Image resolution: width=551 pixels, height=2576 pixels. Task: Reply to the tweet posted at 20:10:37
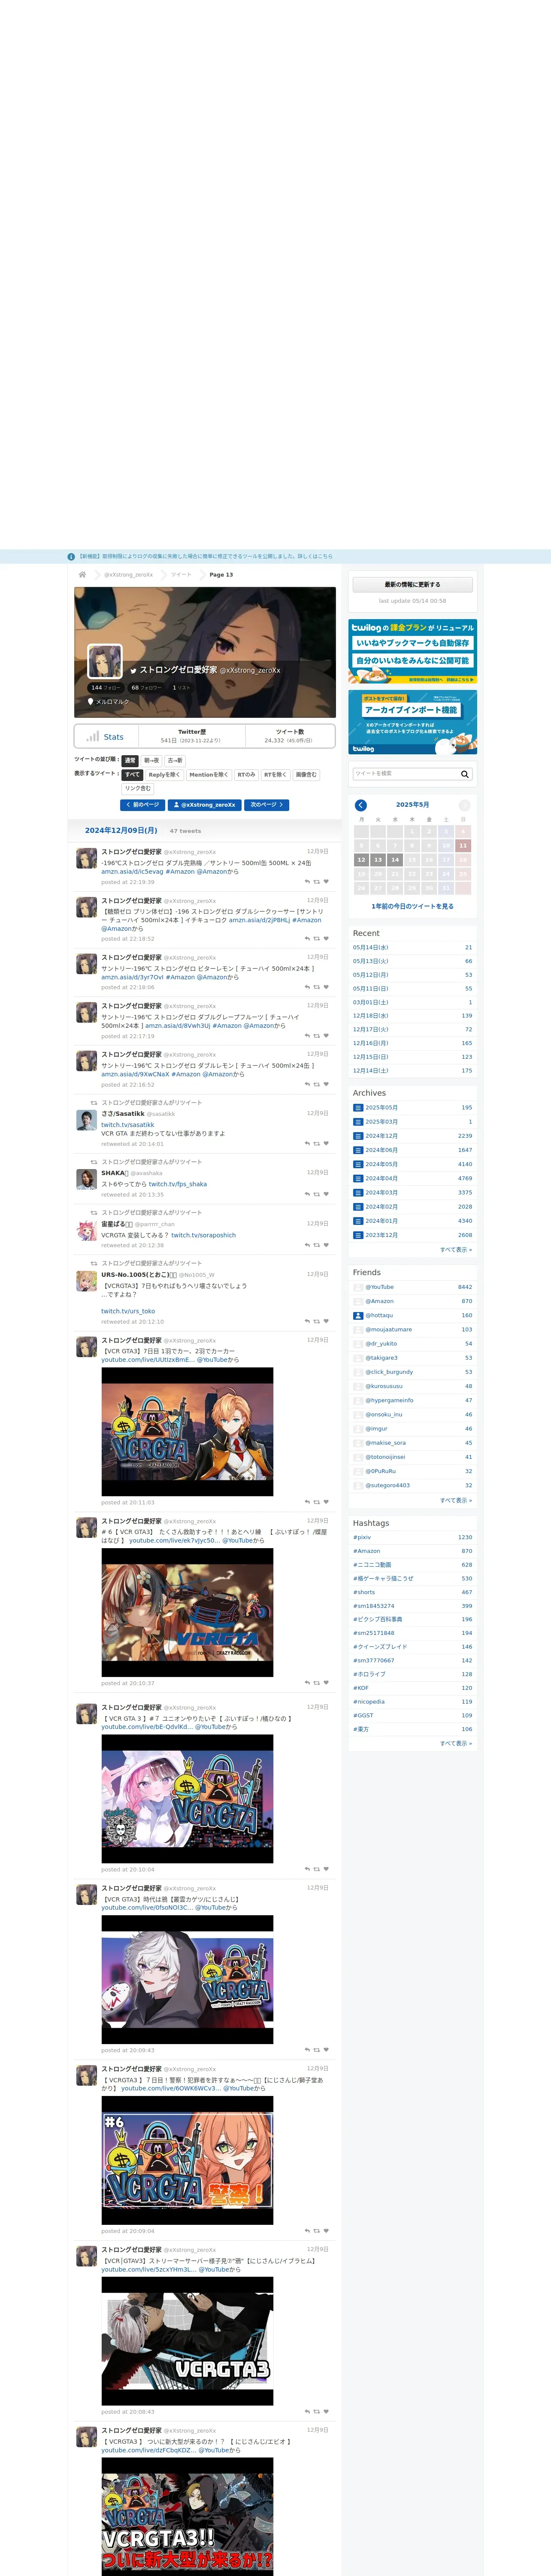[x=307, y=1683]
